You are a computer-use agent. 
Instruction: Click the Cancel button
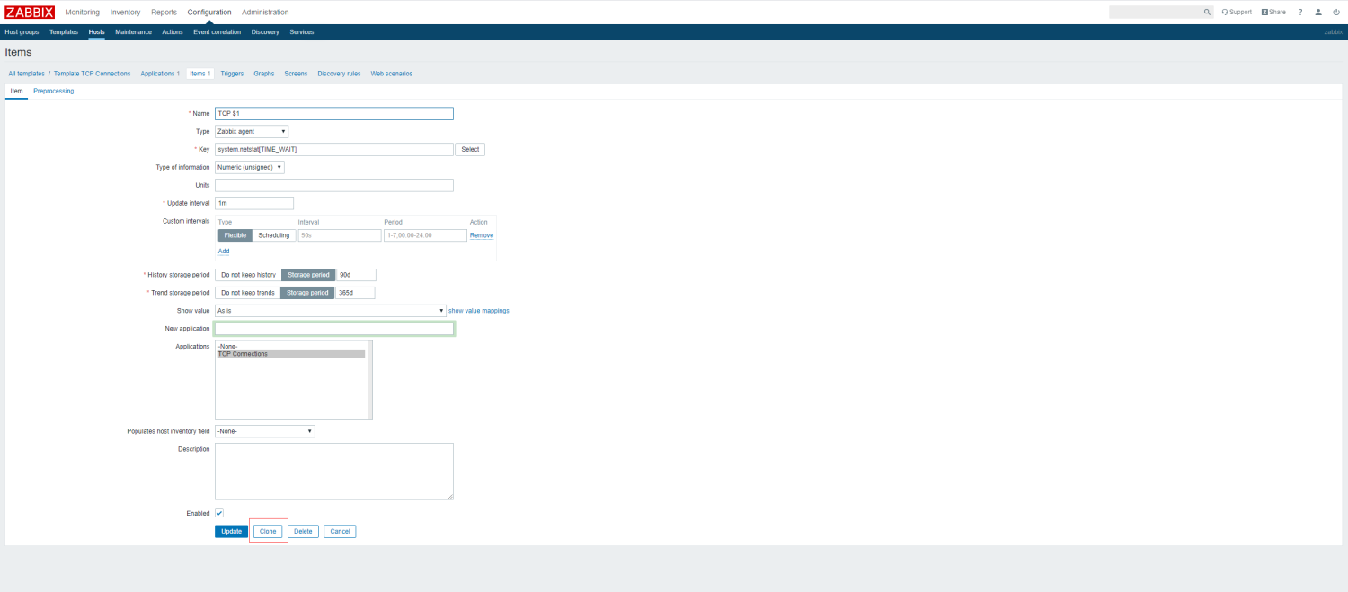340,532
